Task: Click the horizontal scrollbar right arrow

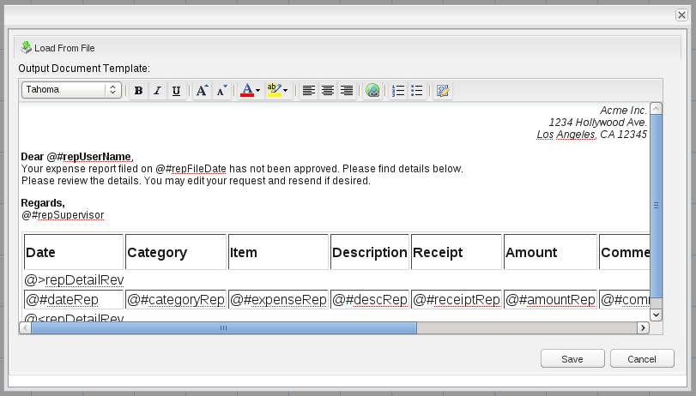Action: (642, 327)
